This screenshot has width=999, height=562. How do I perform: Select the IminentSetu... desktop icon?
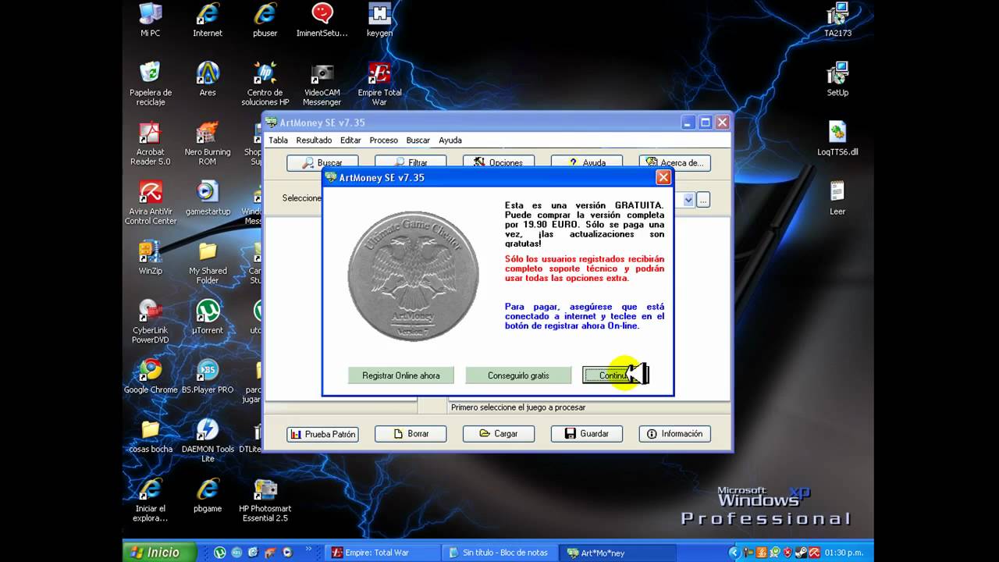point(322,20)
